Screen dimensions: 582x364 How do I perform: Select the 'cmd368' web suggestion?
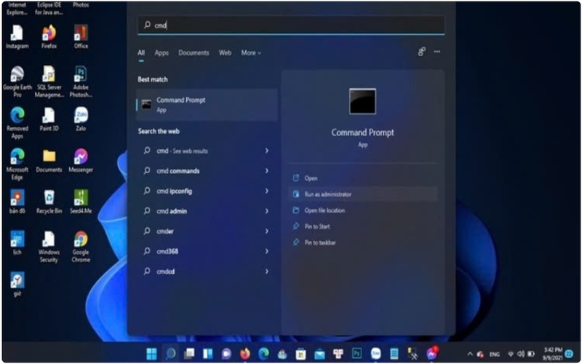pyautogui.click(x=207, y=251)
